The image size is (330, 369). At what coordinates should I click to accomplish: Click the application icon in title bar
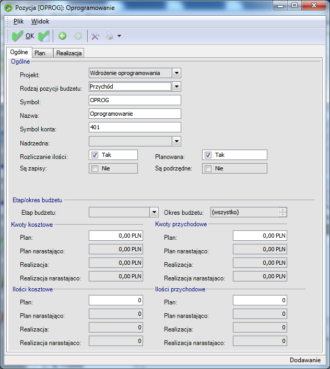pos(8,8)
